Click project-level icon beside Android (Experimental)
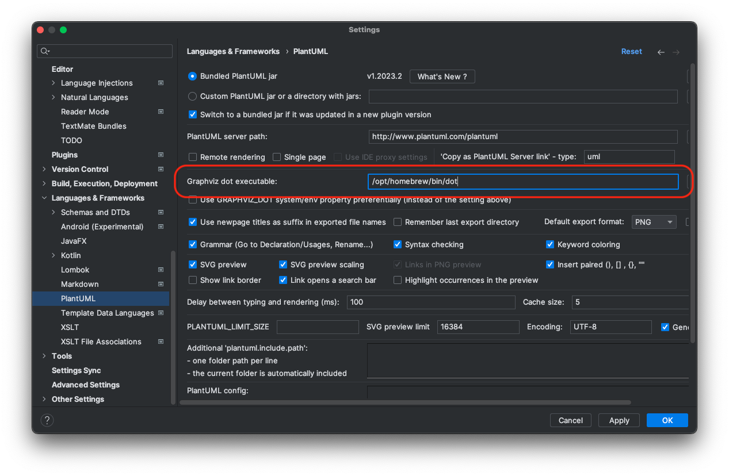 tap(161, 227)
